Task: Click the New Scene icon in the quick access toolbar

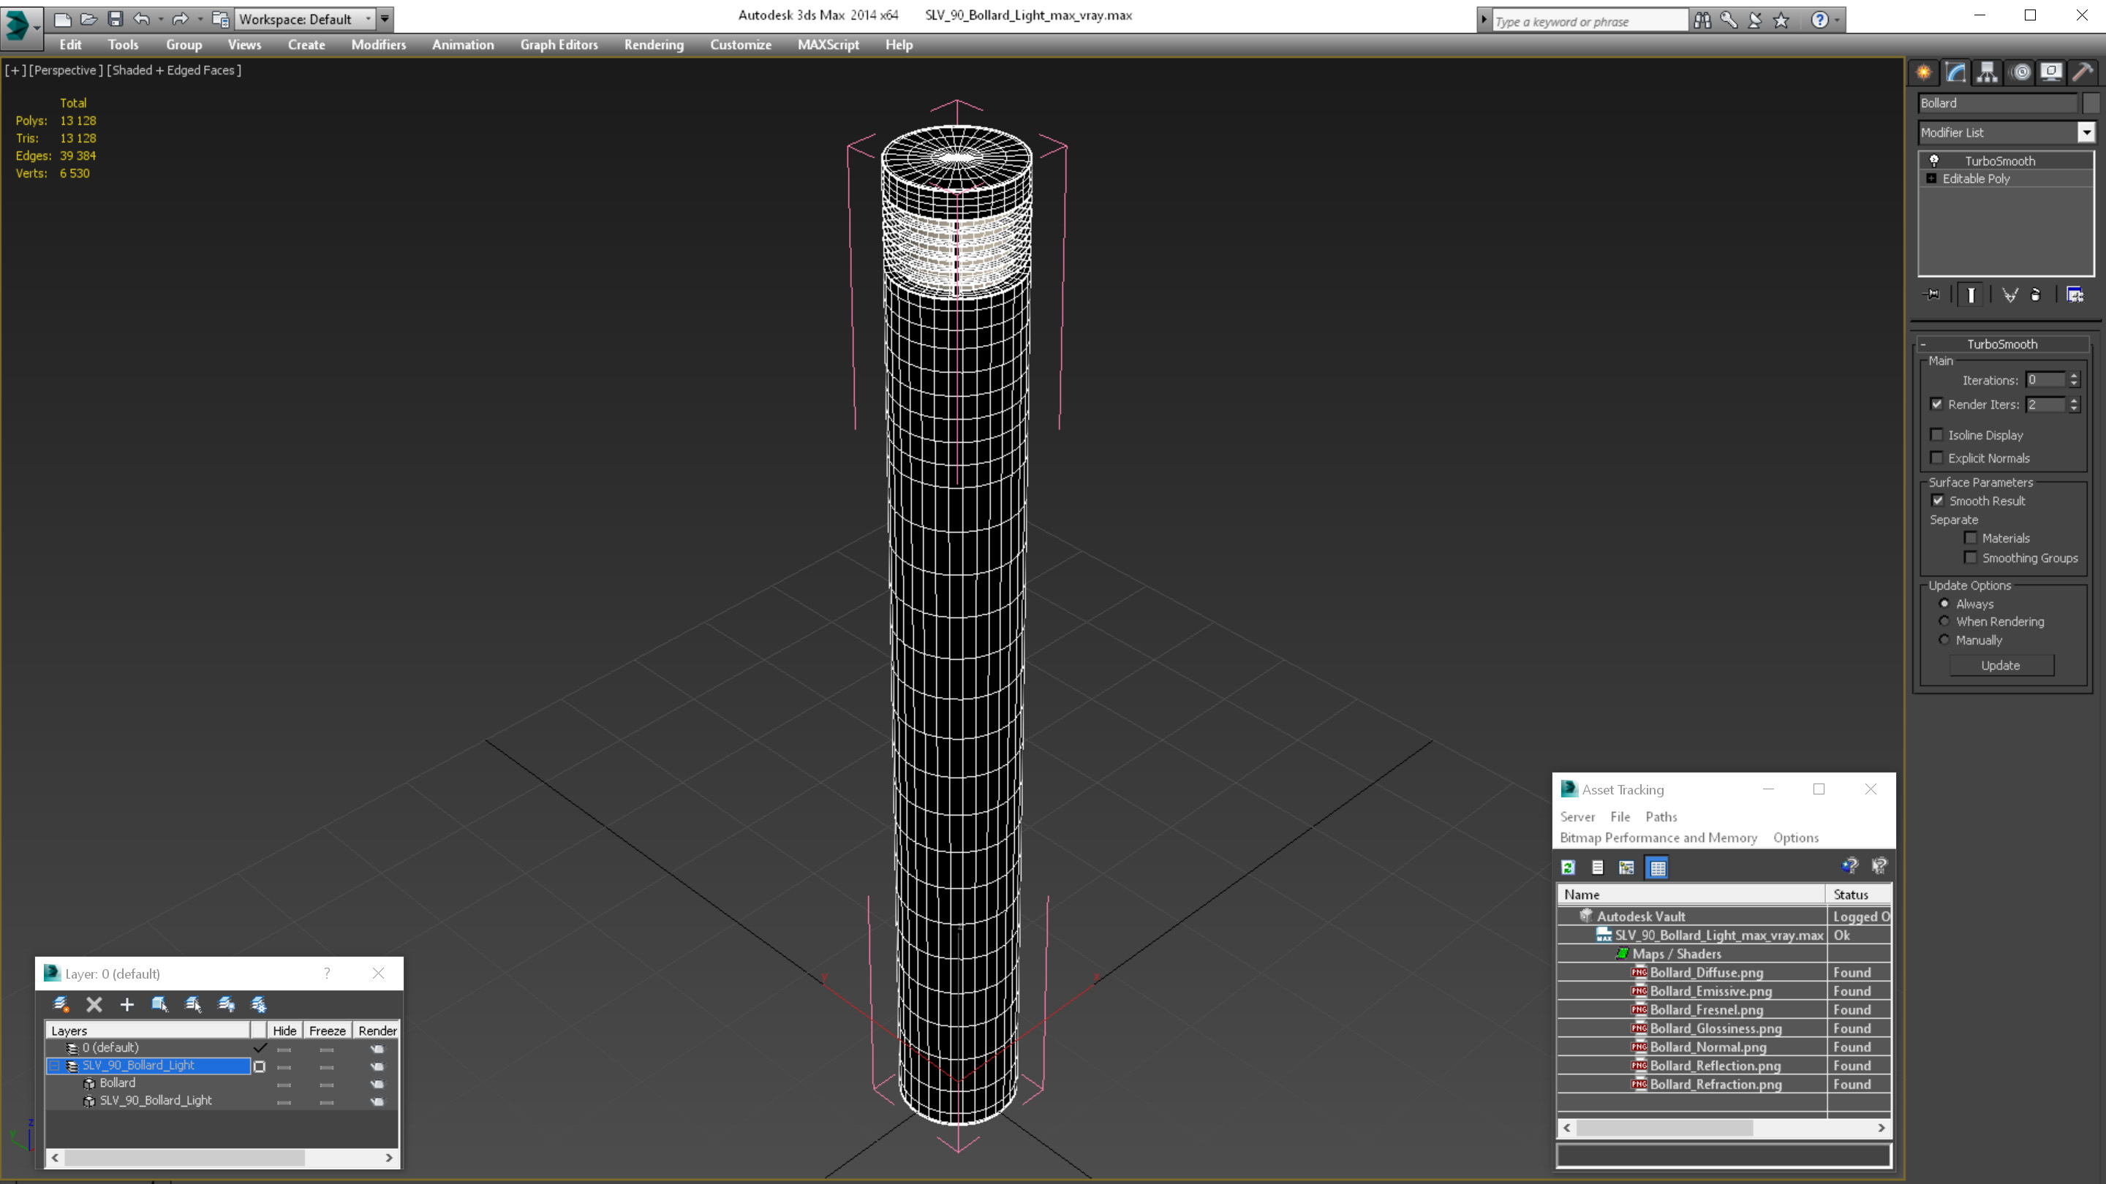Action: point(62,19)
